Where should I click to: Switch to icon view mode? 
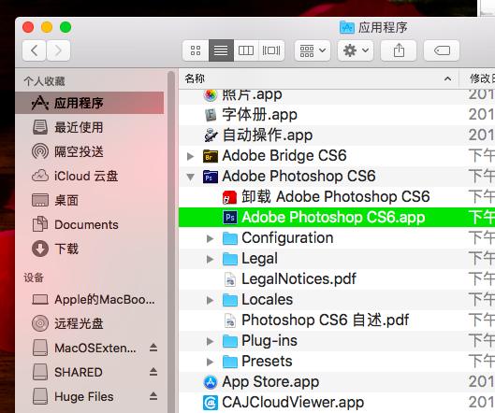pos(196,50)
